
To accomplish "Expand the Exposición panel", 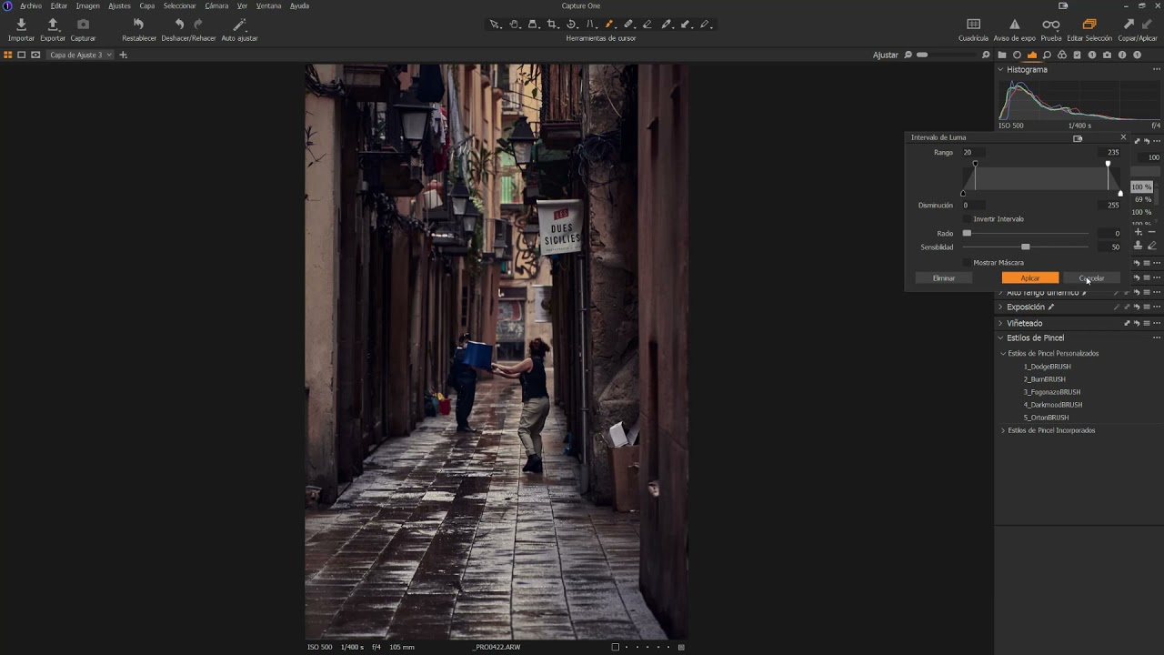I will pyautogui.click(x=1000, y=307).
